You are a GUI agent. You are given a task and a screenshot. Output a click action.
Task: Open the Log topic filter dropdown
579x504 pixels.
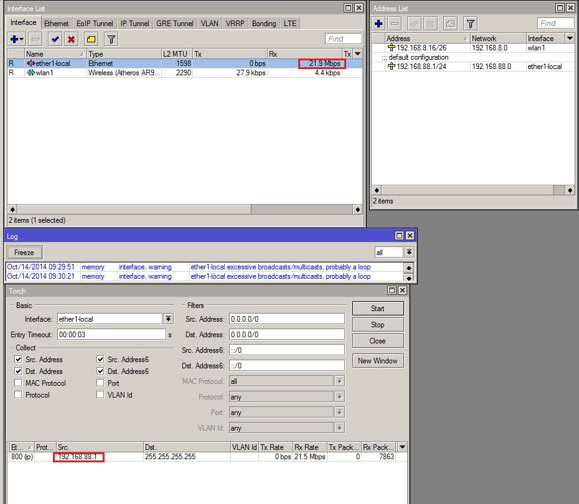(x=409, y=253)
